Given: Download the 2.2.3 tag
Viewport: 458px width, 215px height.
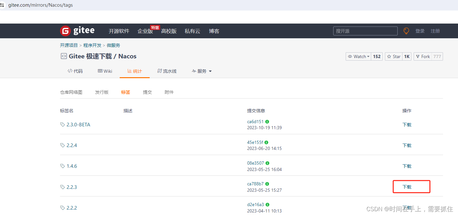Looking at the screenshot, I should (x=407, y=187).
